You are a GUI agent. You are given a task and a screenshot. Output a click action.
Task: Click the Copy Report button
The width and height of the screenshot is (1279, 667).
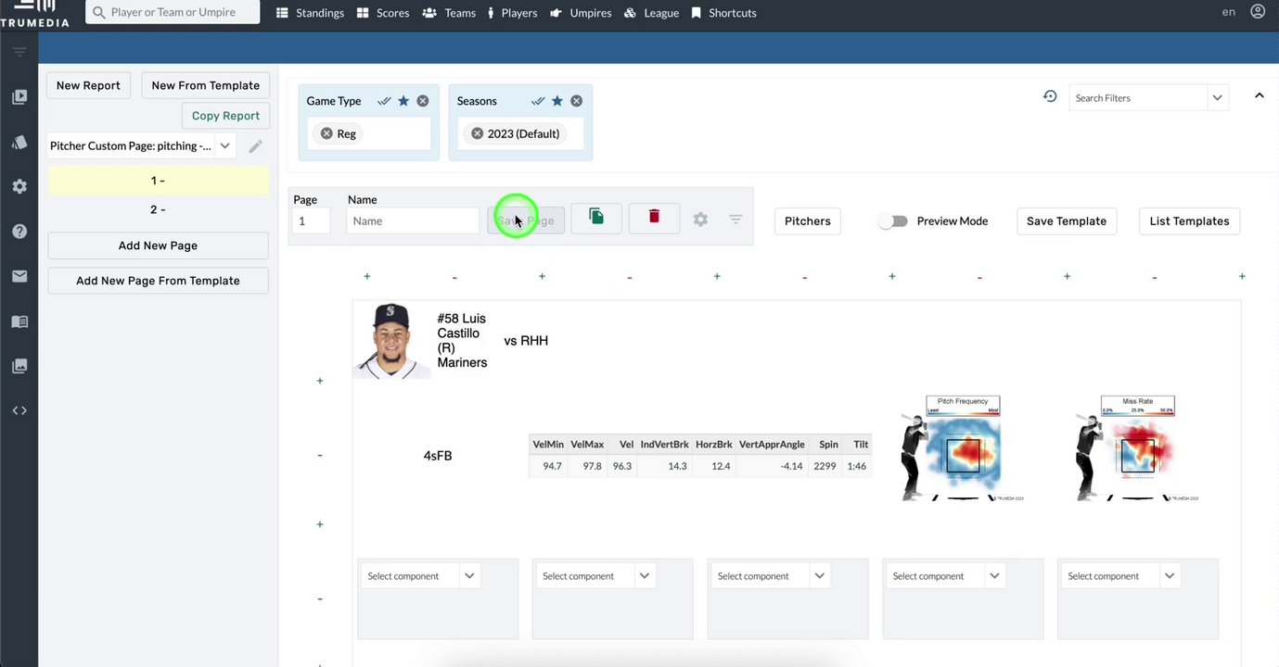(x=225, y=116)
